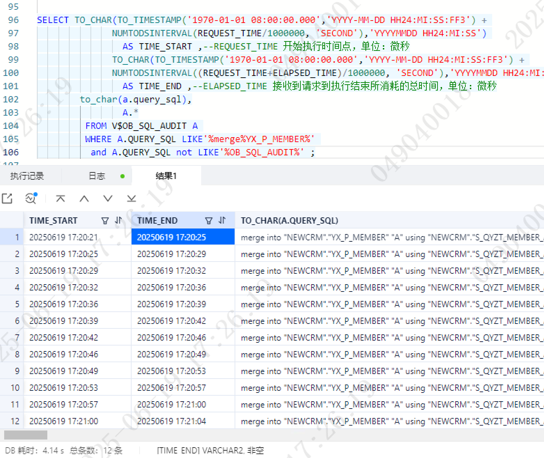Place cursor in FROM V$OB_SQL_AUDIT A line
Viewport: 544px width, 458px height.
click(x=141, y=126)
